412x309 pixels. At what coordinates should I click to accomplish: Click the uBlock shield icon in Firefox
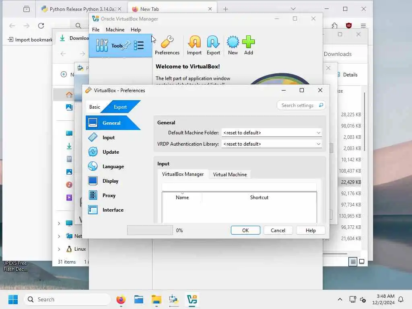(349, 25)
